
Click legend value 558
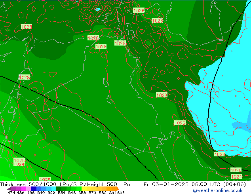click(82, 192)
